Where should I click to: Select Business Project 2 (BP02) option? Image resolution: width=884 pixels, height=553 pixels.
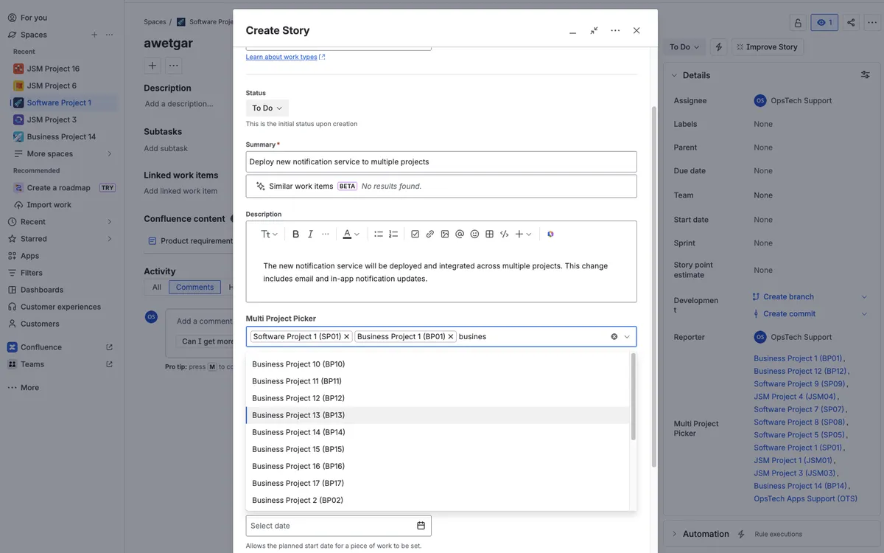[x=438, y=500]
